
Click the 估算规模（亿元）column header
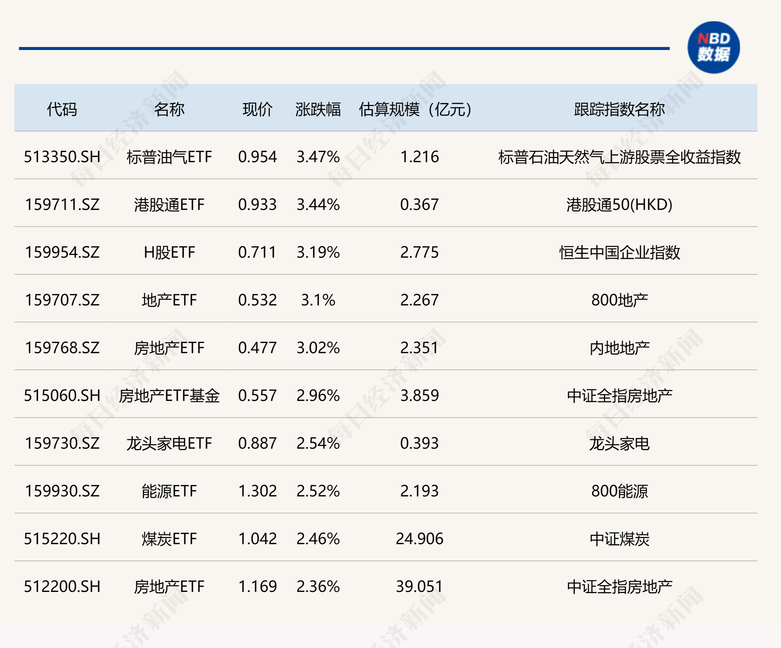(415, 110)
